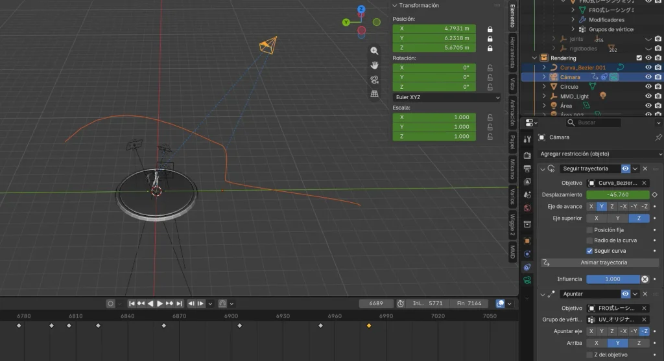This screenshot has width=664, height=361.
Task: Switch to Vista sidebar tab
Action: tap(512, 84)
